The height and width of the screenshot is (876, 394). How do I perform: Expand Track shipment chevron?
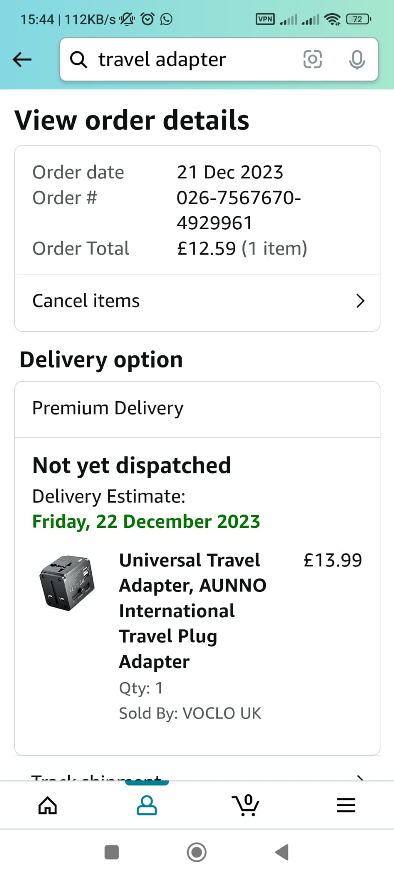(x=360, y=778)
